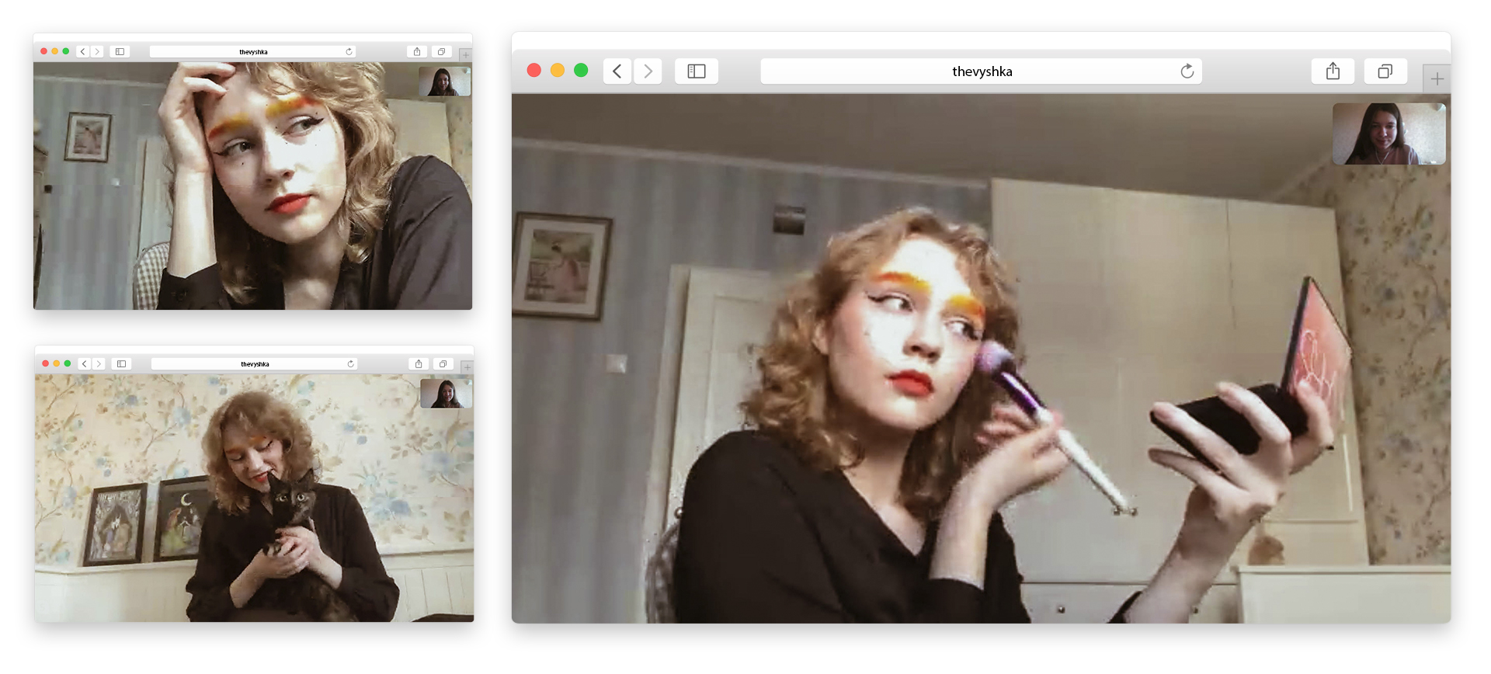Toggle the sidebar in the top-left small window
This screenshot has height=674, width=1491.
[x=120, y=52]
